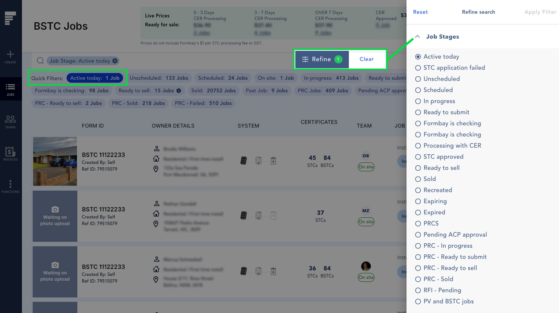Select the Expiring job stage option

(418, 201)
